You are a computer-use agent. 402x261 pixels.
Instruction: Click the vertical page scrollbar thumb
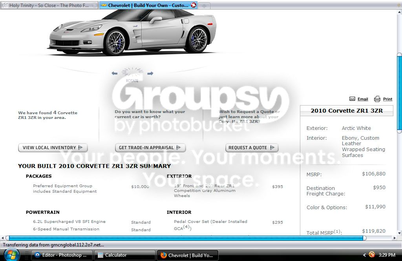(x=399, y=93)
